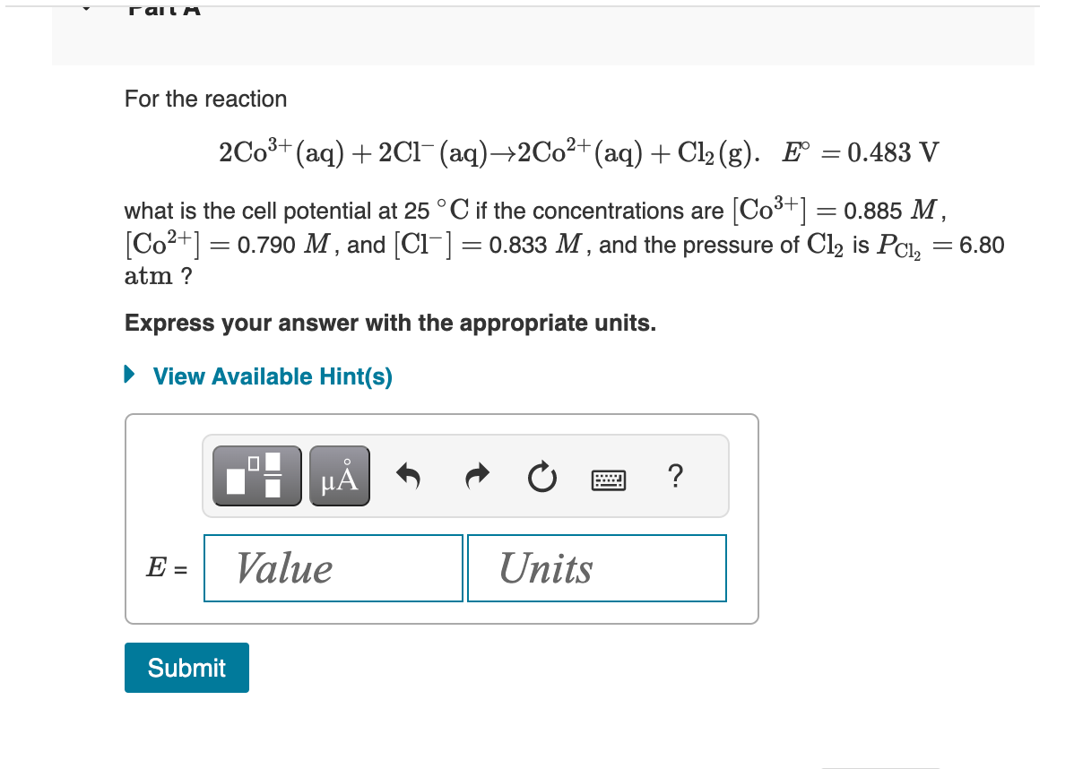The image size is (1074, 769).
Task: Click the undo arrow in the answer toolbar
Action: point(408,477)
